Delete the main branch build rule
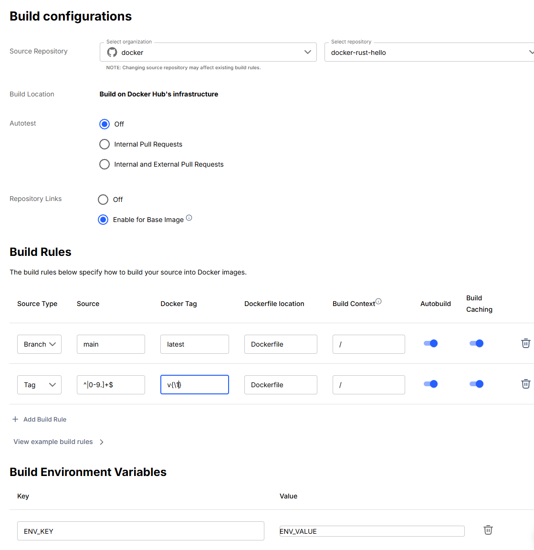This screenshot has height=550, width=534. pos(526,343)
